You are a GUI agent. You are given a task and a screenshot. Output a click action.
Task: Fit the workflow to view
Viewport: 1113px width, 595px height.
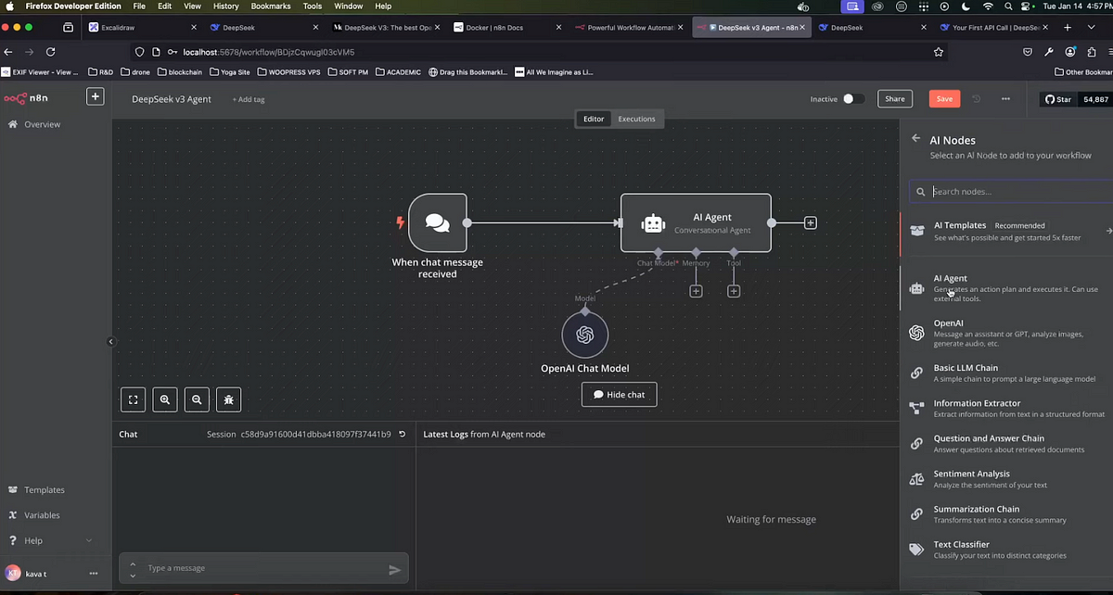tap(134, 399)
